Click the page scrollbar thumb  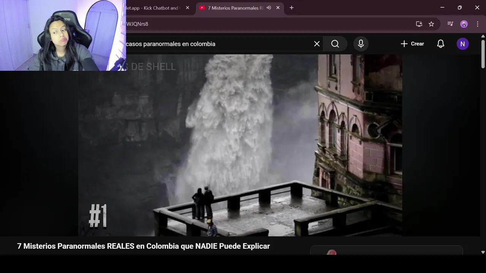pyautogui.click(x=483, y=53)
